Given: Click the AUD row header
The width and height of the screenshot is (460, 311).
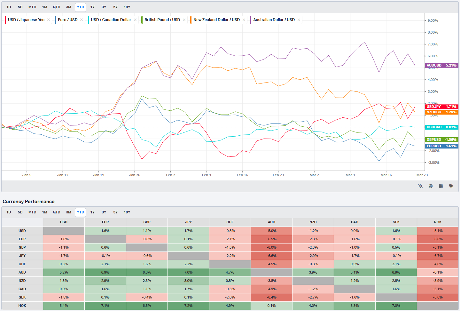Looking at the screenshot, I should pyautogui.click(x=22, y=272).
